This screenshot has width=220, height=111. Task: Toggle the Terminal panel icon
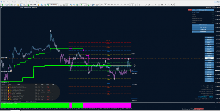point(21,5)
